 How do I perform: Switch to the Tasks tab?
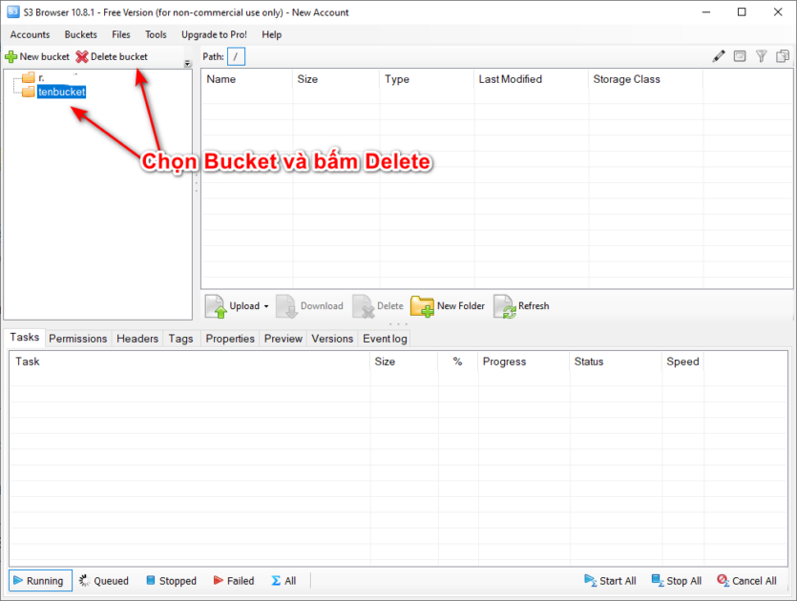[x=25, y=338]
